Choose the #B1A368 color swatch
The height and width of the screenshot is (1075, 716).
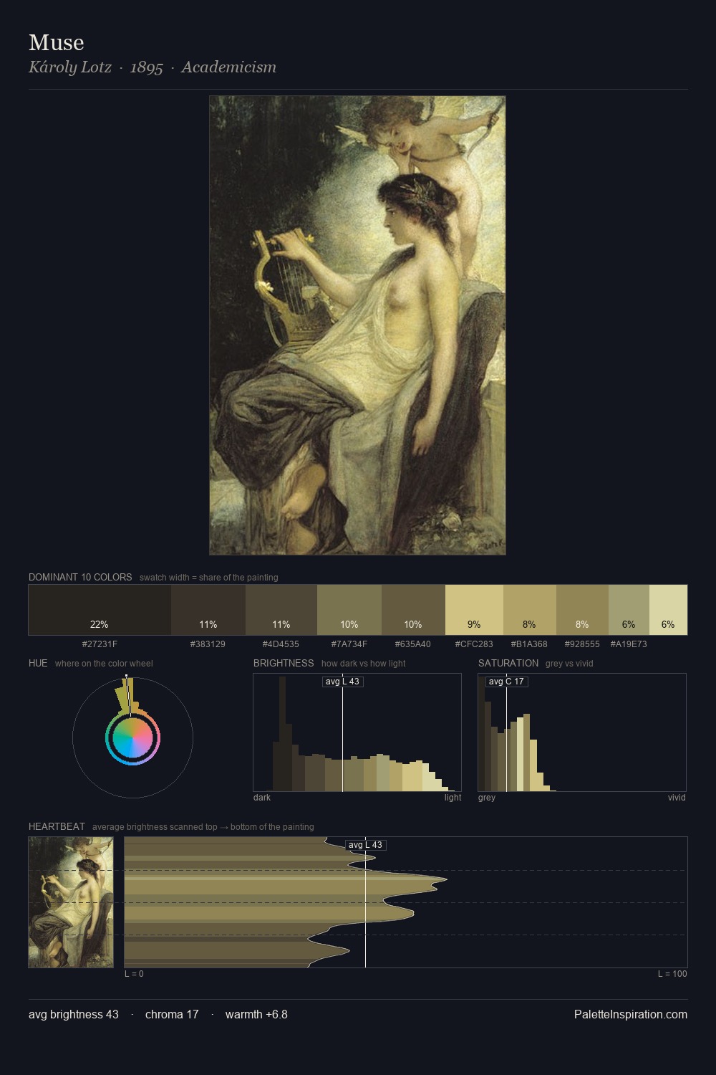pos(530,610)
